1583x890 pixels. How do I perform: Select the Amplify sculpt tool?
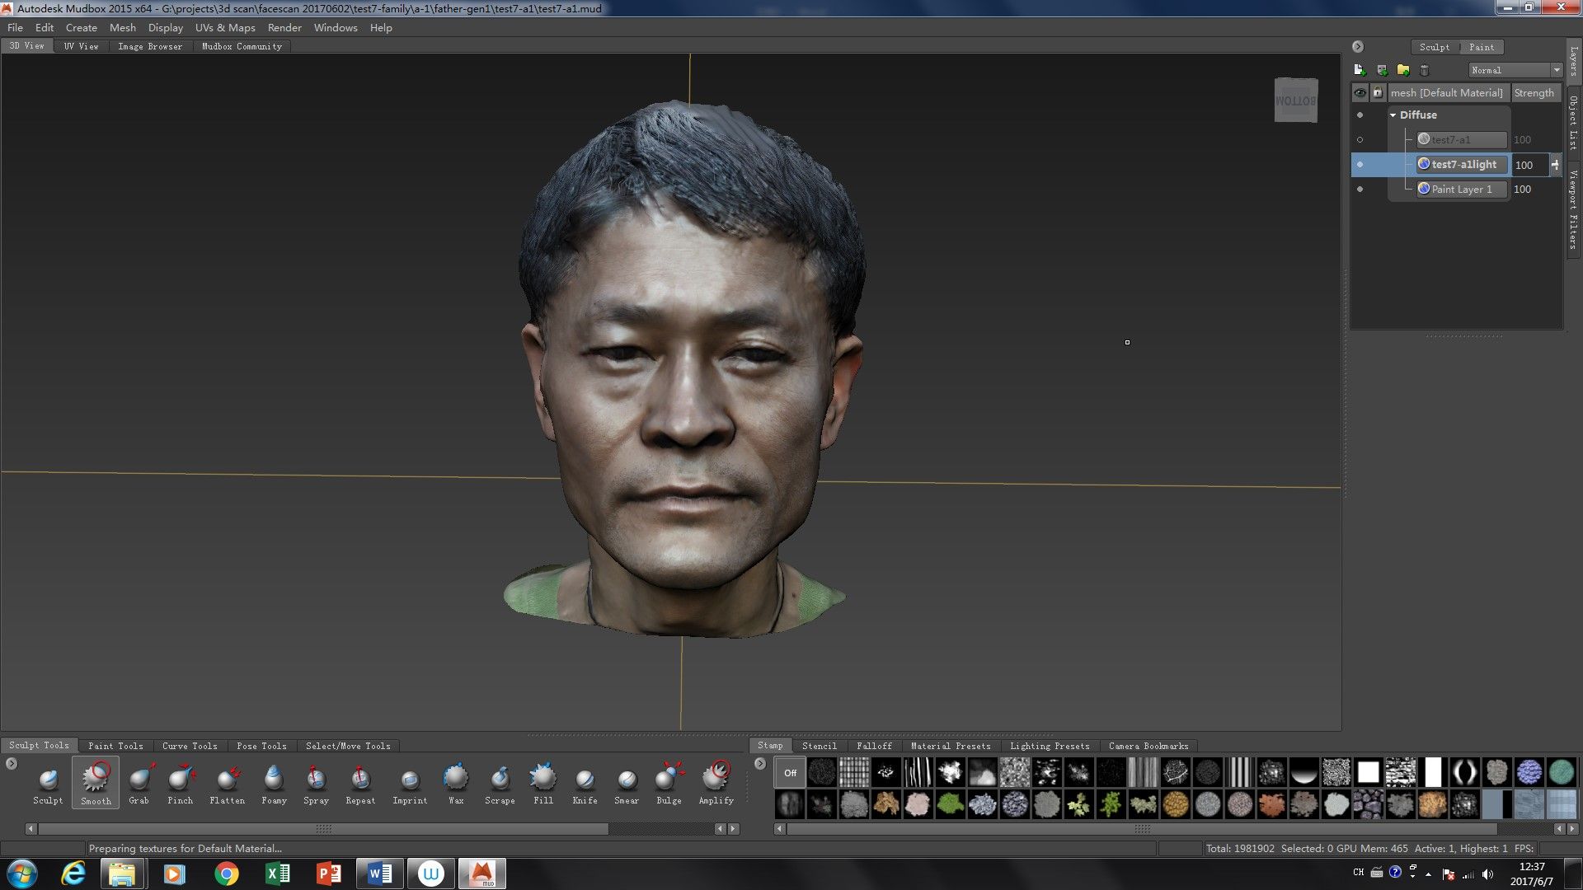pos(716,781)
